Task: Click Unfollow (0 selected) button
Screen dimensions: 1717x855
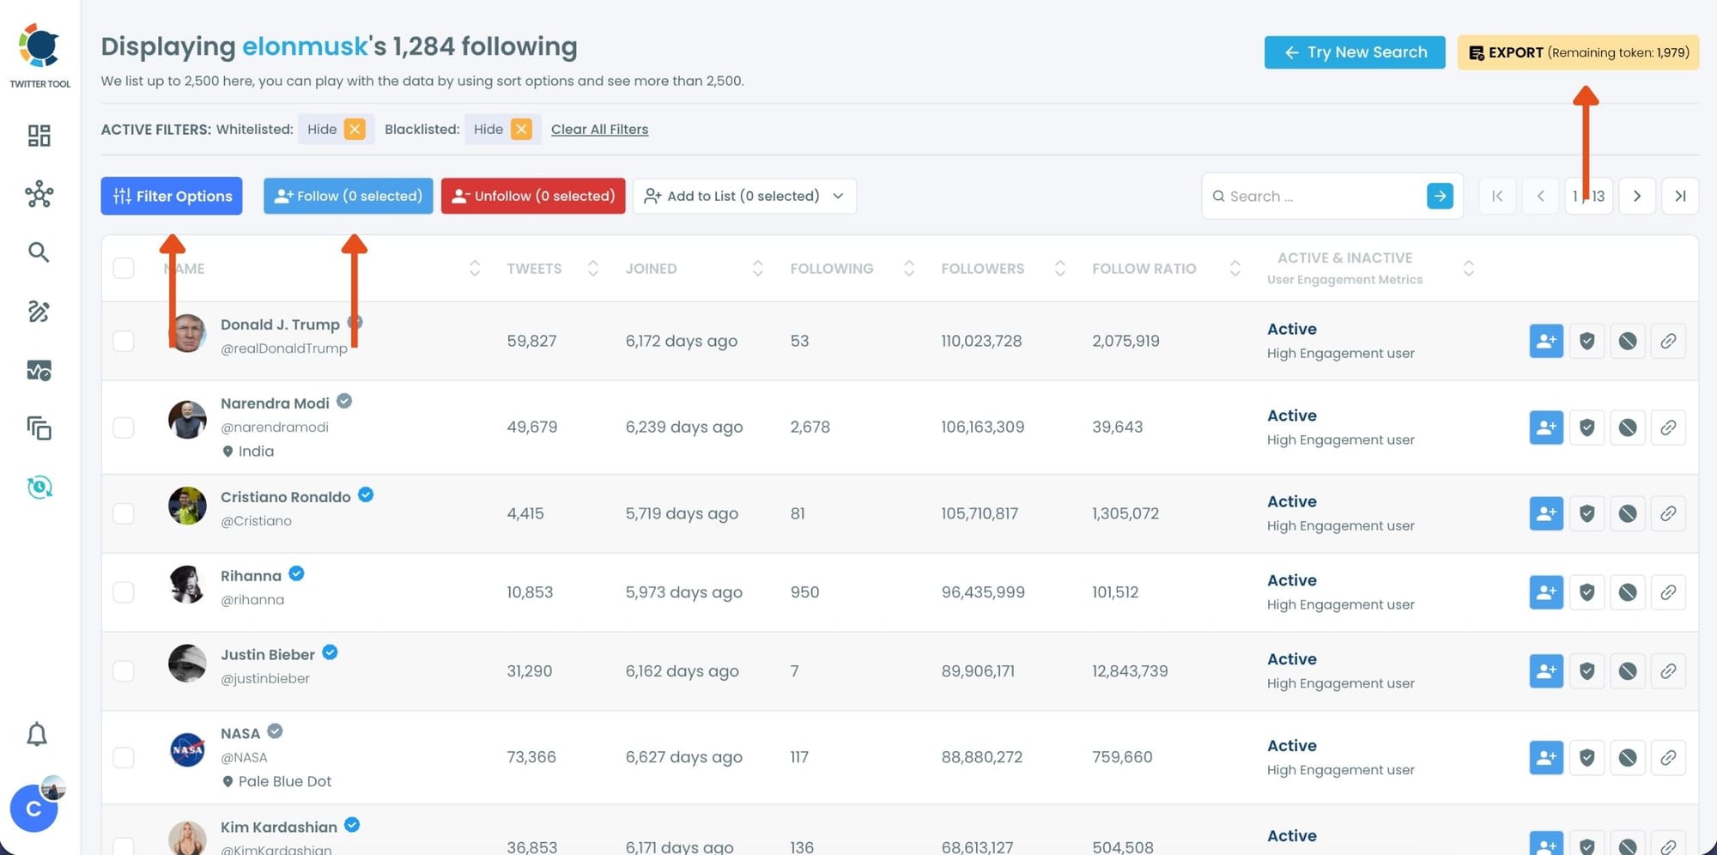Action: tap(533, 196)
